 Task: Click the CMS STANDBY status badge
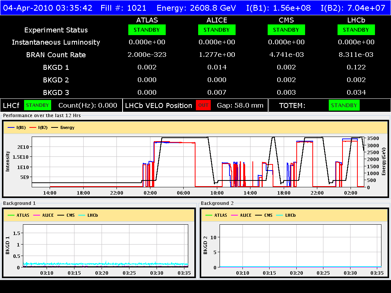286,30
